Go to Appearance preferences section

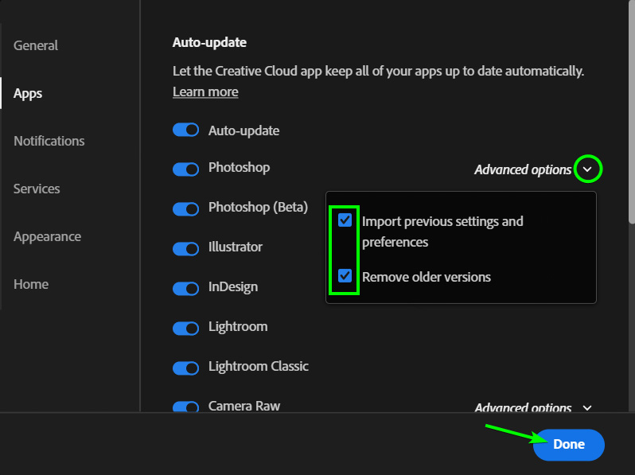coord(48,236)
